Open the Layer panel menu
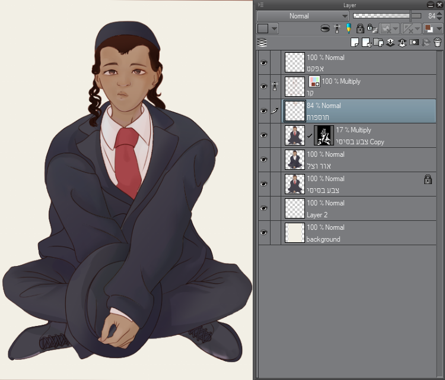The width and height of the screenshot is (445, 380). point(261,5)
